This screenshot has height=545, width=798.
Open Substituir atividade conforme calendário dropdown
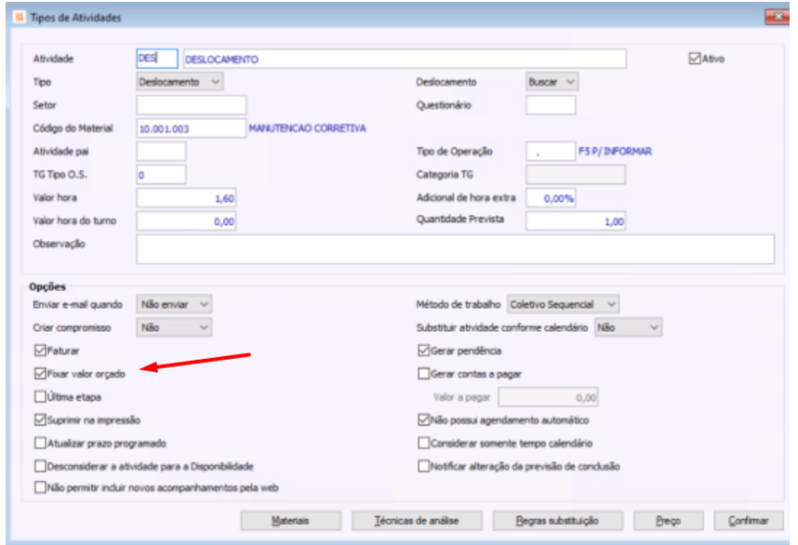[x=628, y=328]
